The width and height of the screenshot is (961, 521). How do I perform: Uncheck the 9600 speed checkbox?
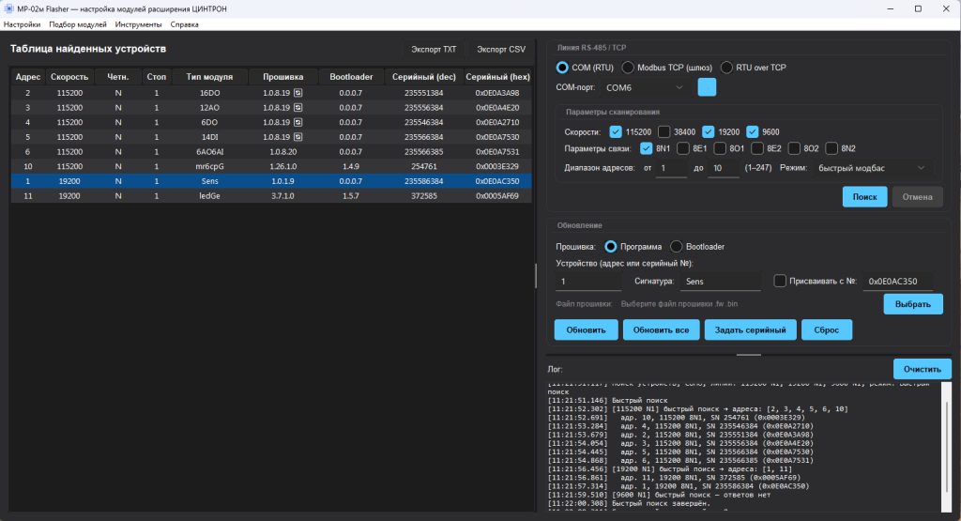[x=752, y=131]
